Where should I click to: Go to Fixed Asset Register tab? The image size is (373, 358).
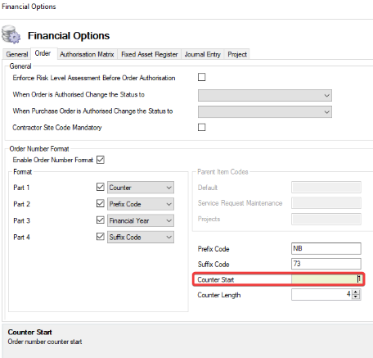click(x=150, y=54)
